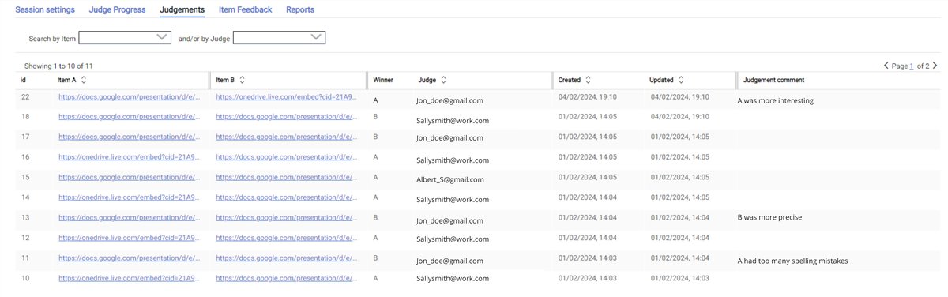
Task: Select the Judgements tab
Action: pos(182,9)
